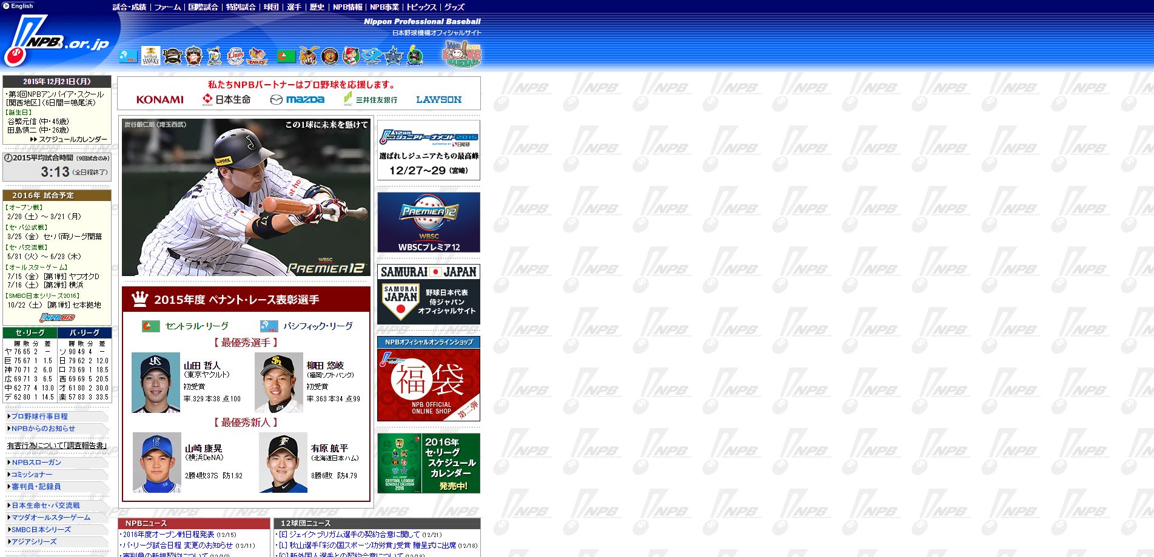Screen dimensions: 1154x557
Task: Open the Samurai Japan official site banner
Action: [x=429, y=294]
